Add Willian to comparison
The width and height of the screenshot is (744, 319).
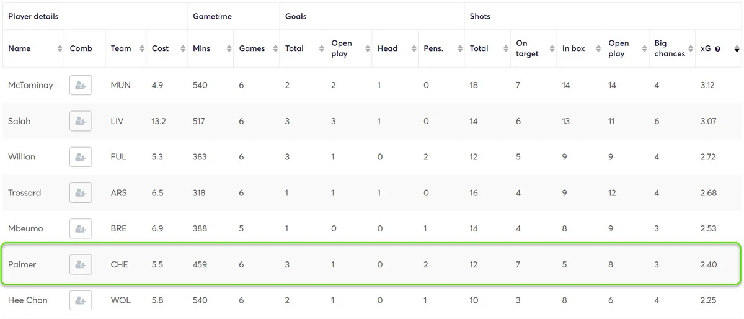coord(81,157)
